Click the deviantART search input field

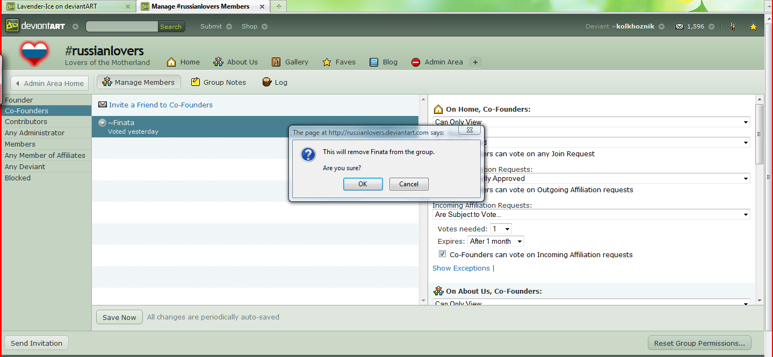click(122, 26)
